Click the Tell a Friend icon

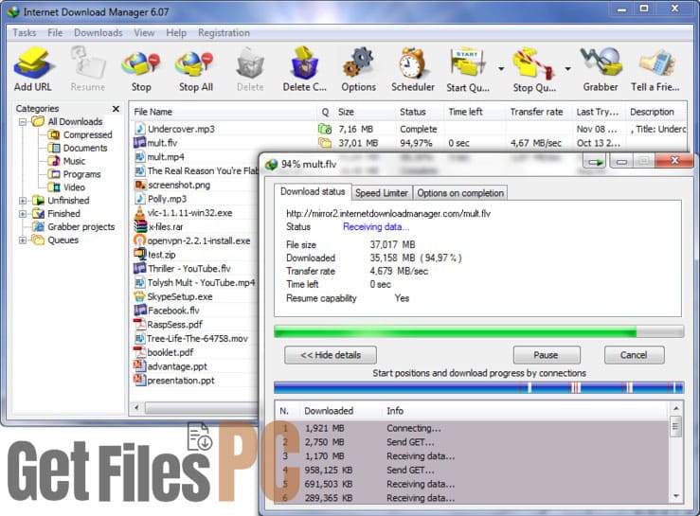click(656, 62)
